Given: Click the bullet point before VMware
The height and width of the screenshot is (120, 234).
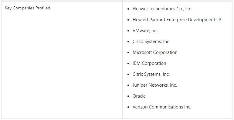Looking at the screenshot, I should click(x=128, y=31).
